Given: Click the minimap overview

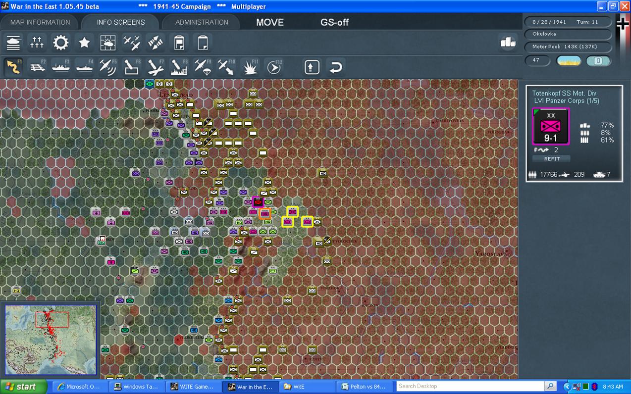Looking at the screenshot, I should tap(51, 340).
